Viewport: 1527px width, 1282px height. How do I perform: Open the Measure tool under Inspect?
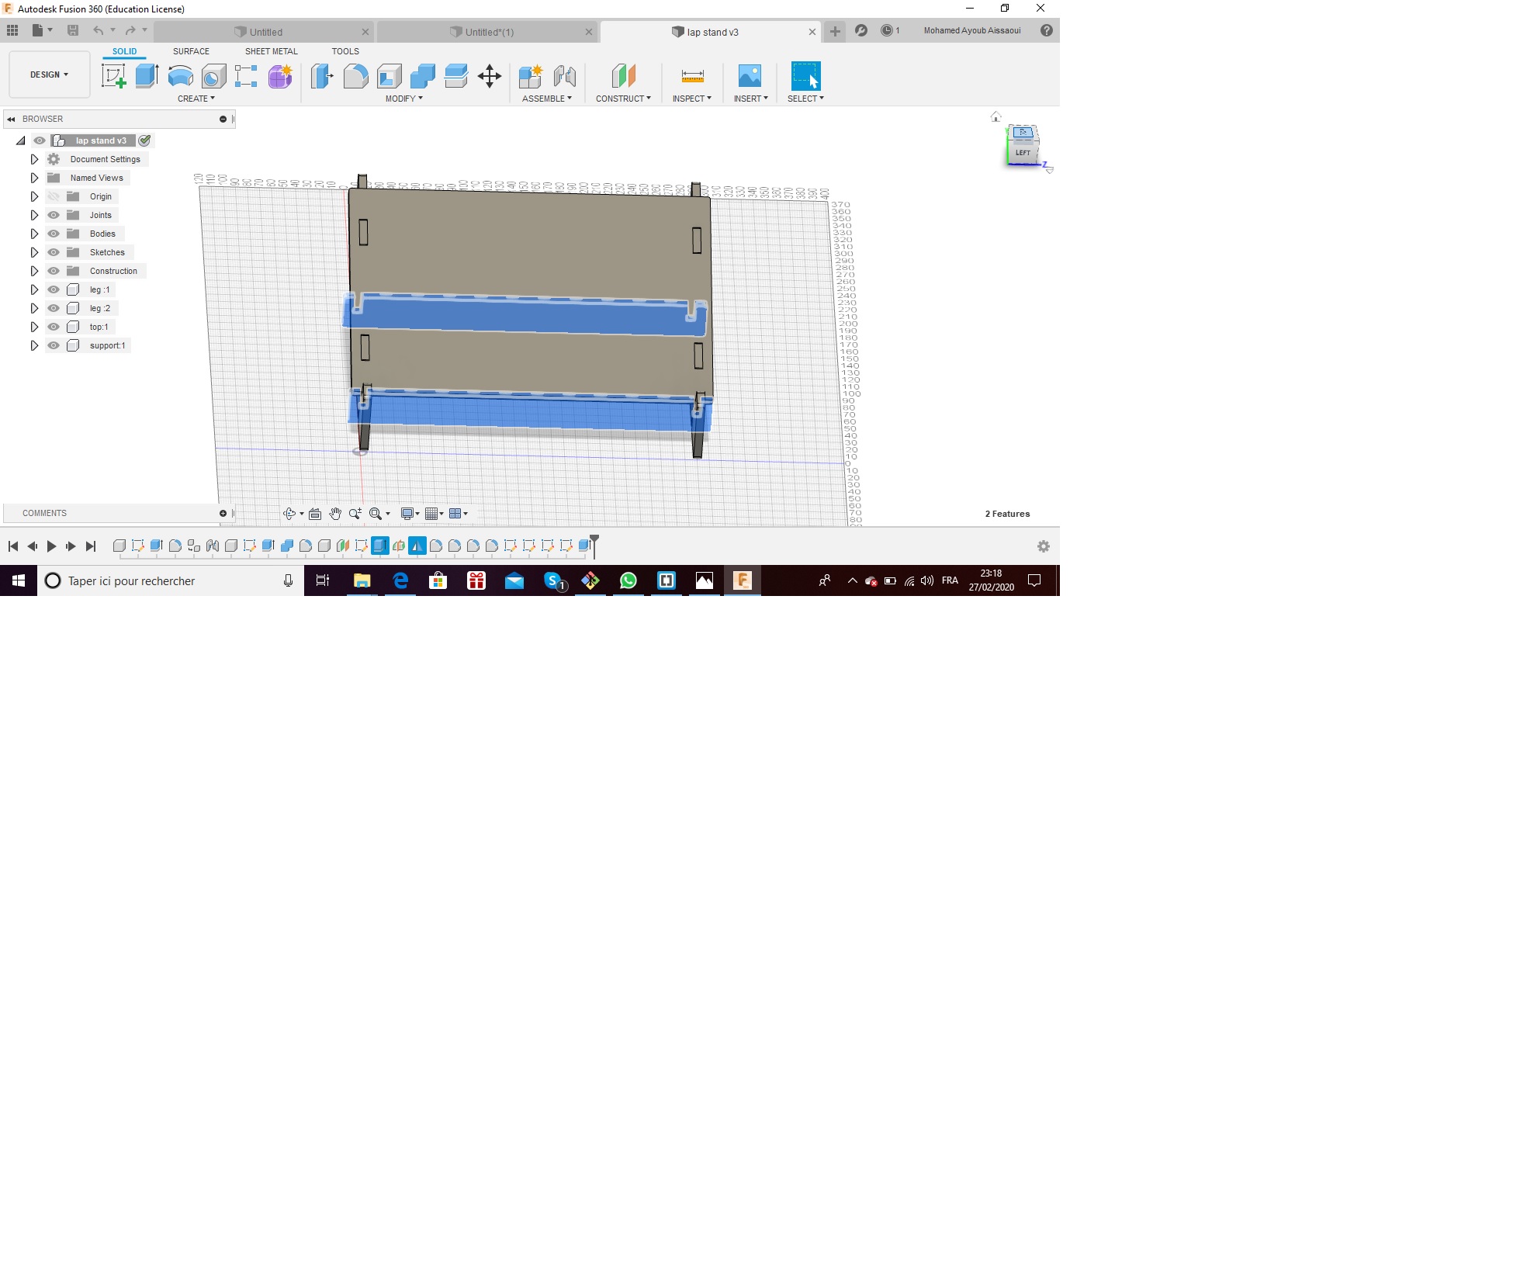(692, 76)
